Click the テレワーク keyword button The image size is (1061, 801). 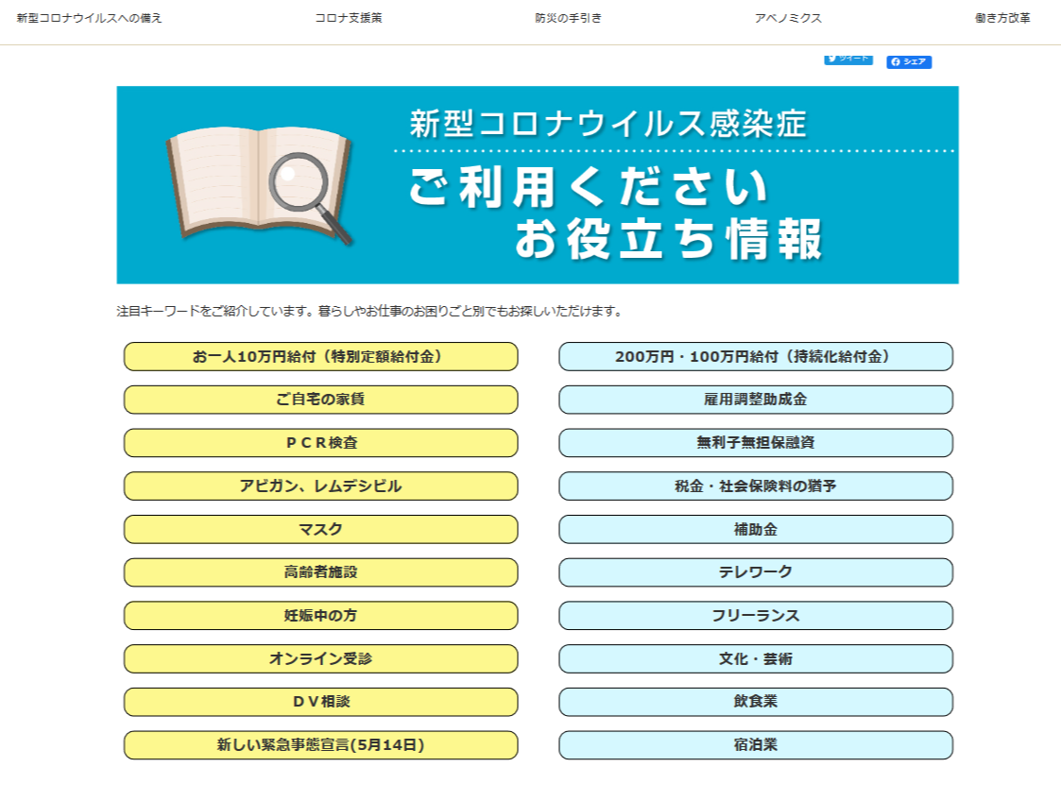757,572
